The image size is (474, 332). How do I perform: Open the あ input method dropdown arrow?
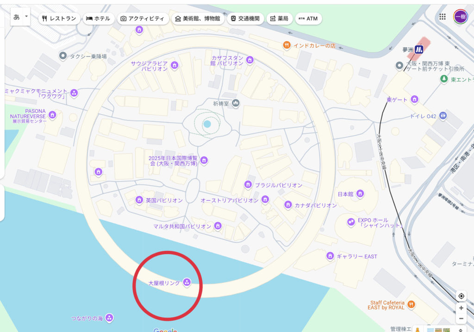26,16
